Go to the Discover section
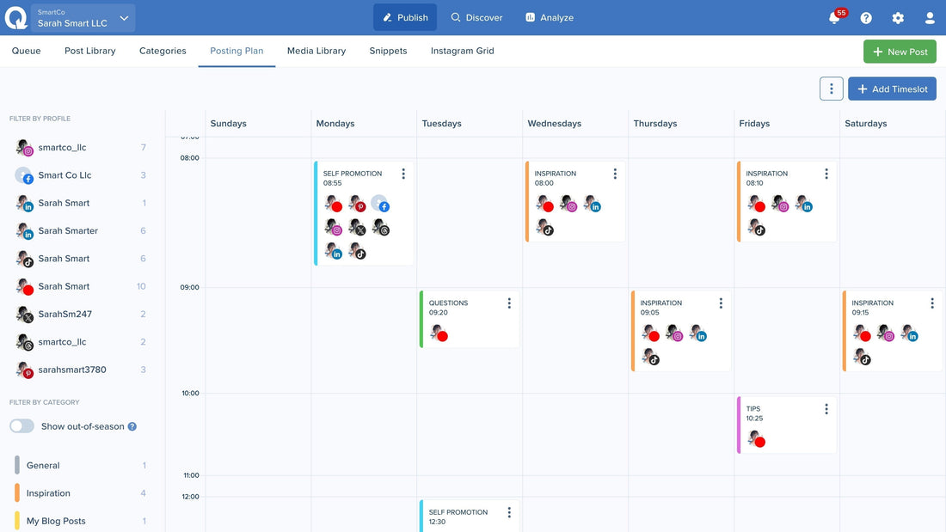The width and height of the screenshot is (946, 532). (x=476, y=17)
